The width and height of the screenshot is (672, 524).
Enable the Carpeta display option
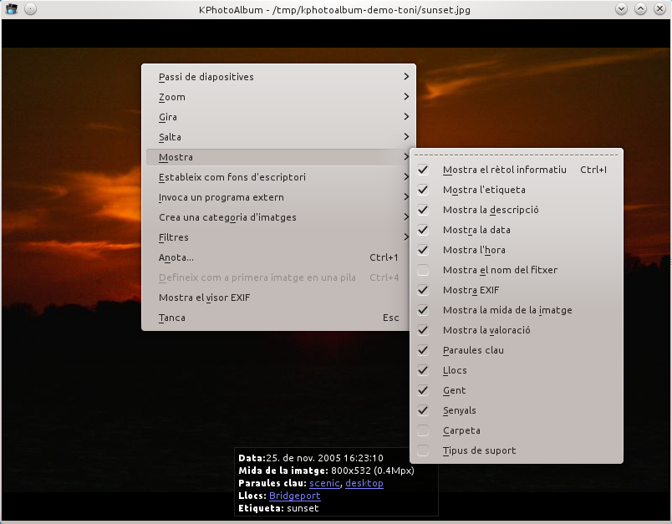[x=424, y=430]
